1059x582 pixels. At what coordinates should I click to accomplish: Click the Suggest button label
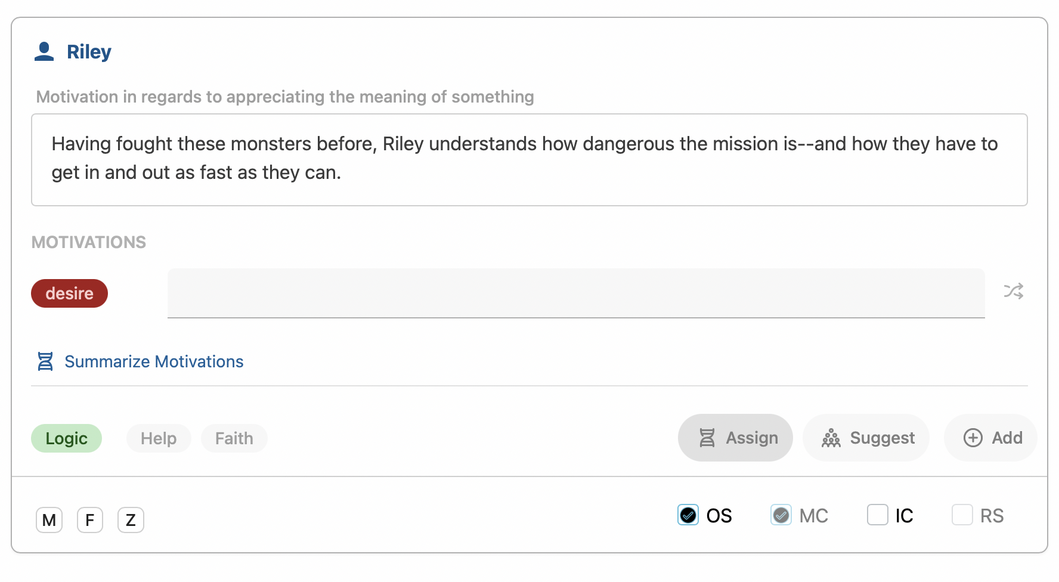click(882, 438)
